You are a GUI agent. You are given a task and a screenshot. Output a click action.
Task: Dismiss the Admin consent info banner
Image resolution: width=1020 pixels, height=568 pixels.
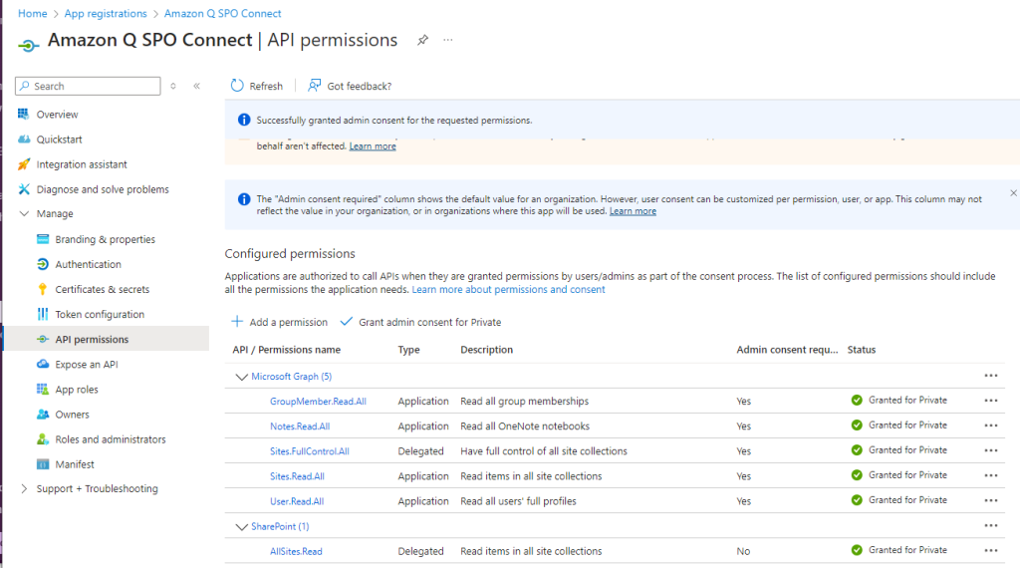coord(1013,192)
